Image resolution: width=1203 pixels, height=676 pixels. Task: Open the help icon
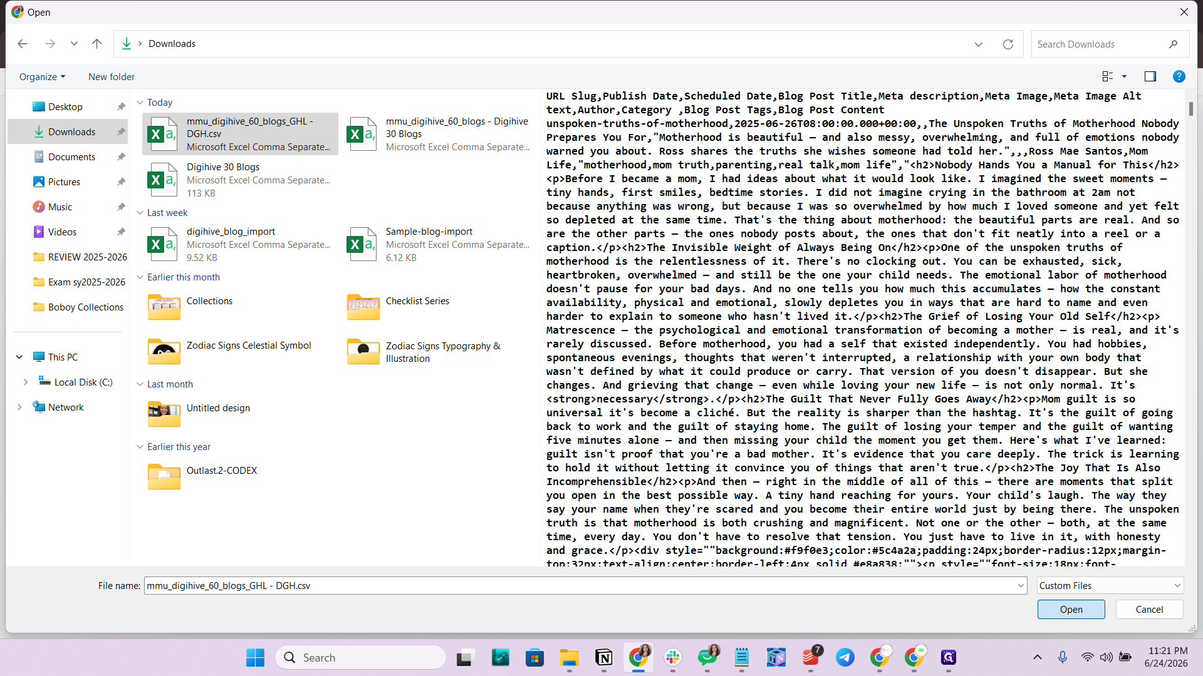click(x=1179, y=76)
